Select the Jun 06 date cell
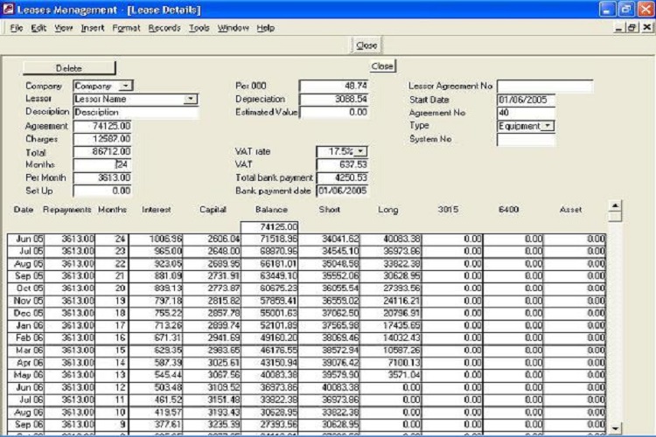Image resolution: width=656 pixels, height=437 pixels. [26, 388]
